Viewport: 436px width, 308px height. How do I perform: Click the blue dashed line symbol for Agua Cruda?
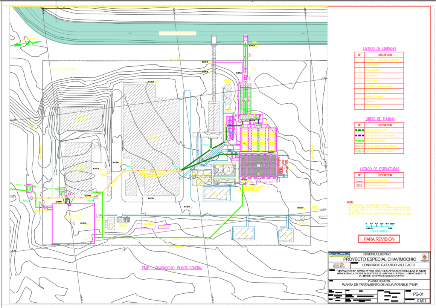(360, 135)
